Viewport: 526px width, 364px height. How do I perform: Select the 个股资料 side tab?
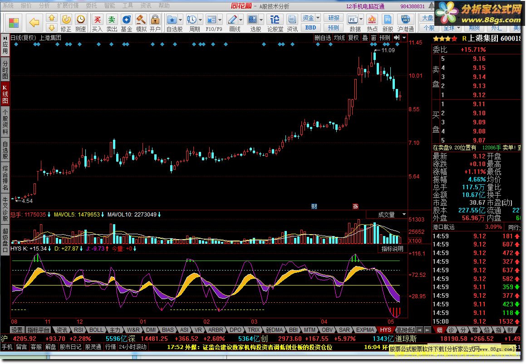pos(5,122)
